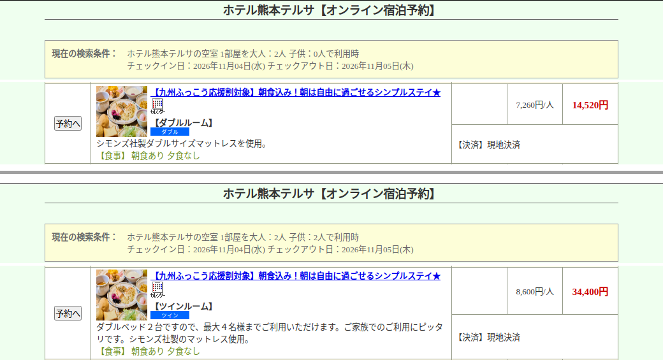Screen dimensions: 663x360
Task: Open calendar icon in twin room plan
Action: pyautogui.click(x=157, y=289)
